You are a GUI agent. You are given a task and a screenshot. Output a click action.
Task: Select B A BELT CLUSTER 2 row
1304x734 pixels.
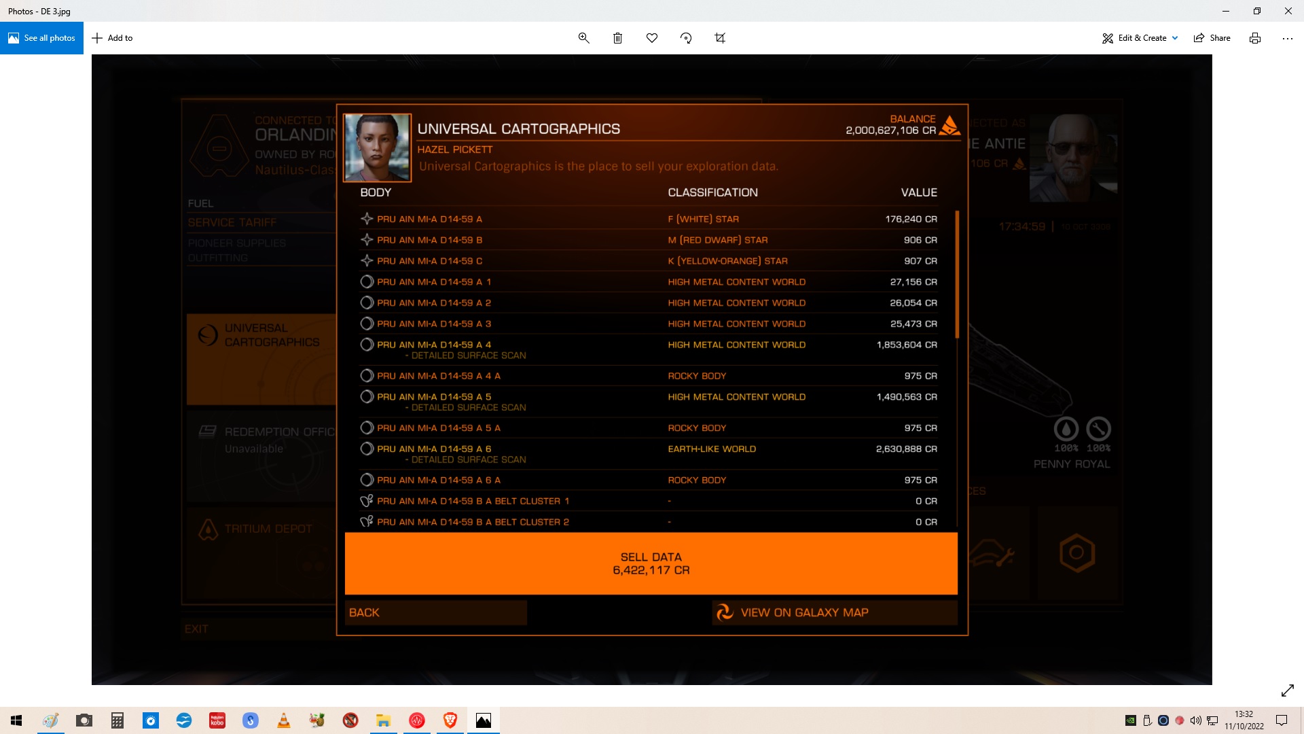[649, 522]
